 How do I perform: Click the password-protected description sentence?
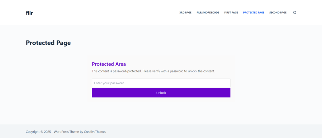153,71
